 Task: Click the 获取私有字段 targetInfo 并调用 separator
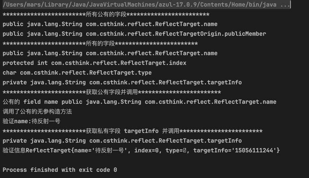(132, 131)
